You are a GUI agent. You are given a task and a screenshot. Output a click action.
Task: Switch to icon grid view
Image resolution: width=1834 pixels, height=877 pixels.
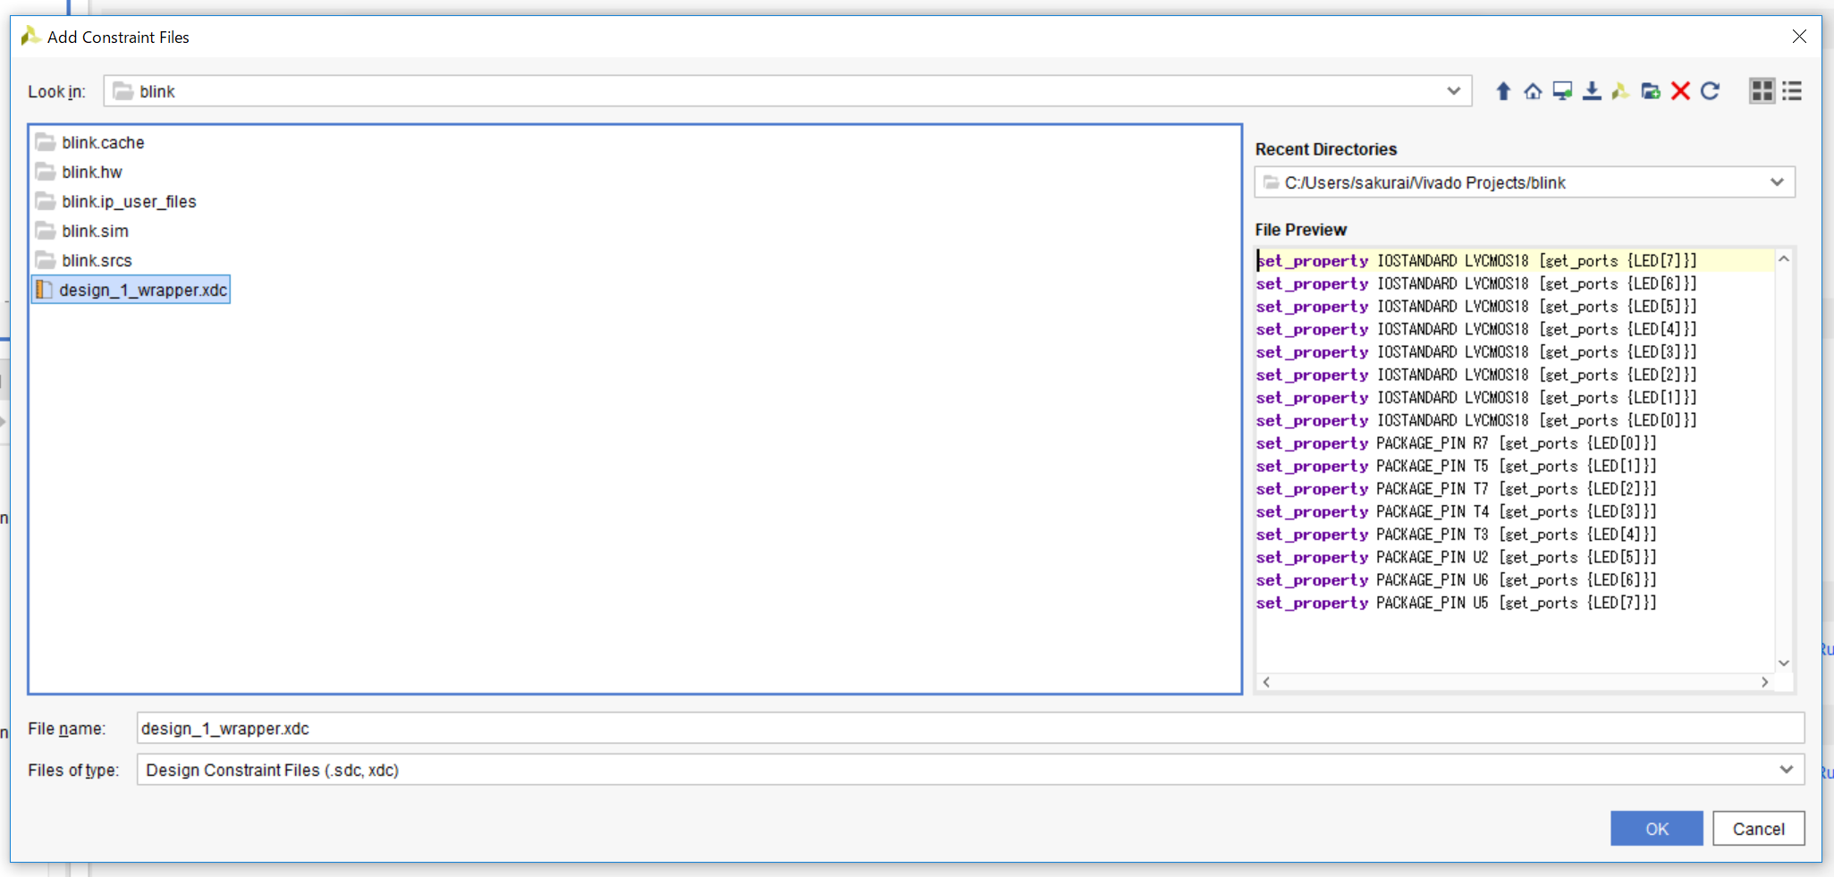pyautogui.click(x=1762, y=91)
